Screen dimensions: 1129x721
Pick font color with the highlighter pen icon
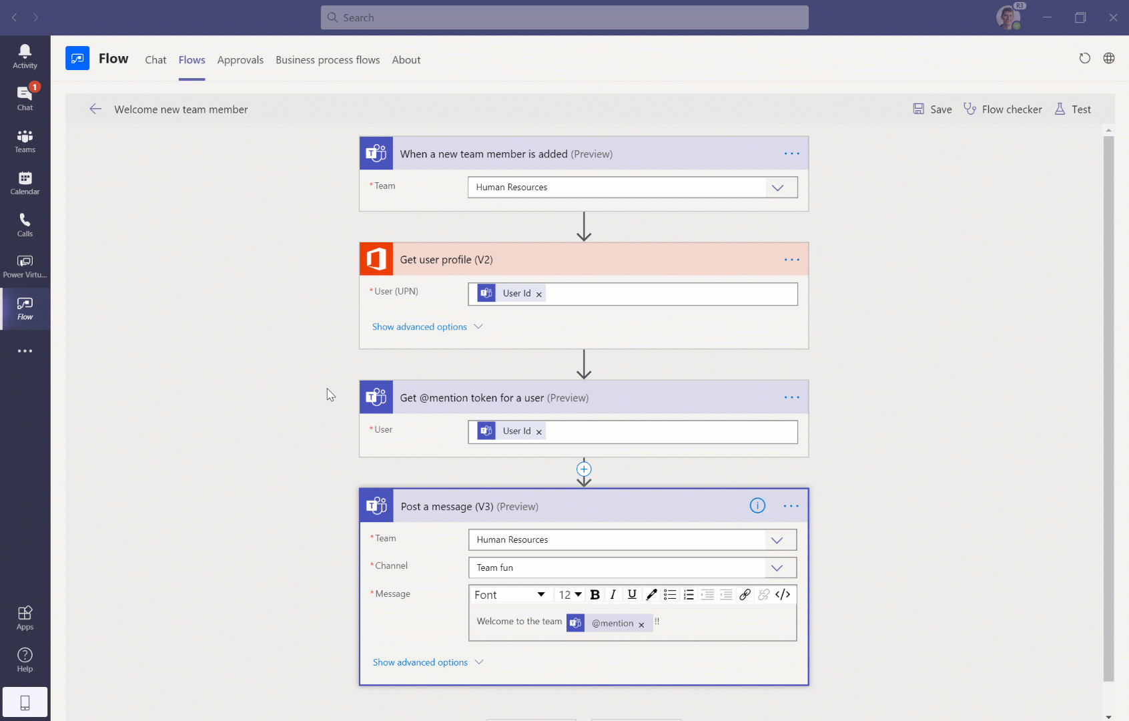(x=651, y=595)
